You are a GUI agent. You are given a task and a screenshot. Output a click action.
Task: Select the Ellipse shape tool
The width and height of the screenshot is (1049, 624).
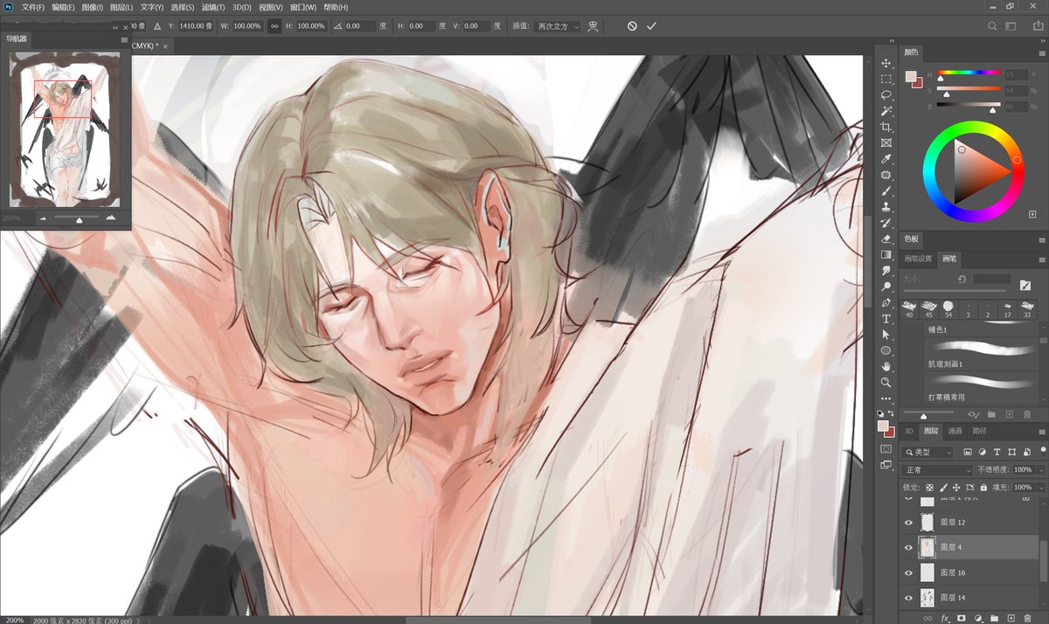tap(886, 350)
